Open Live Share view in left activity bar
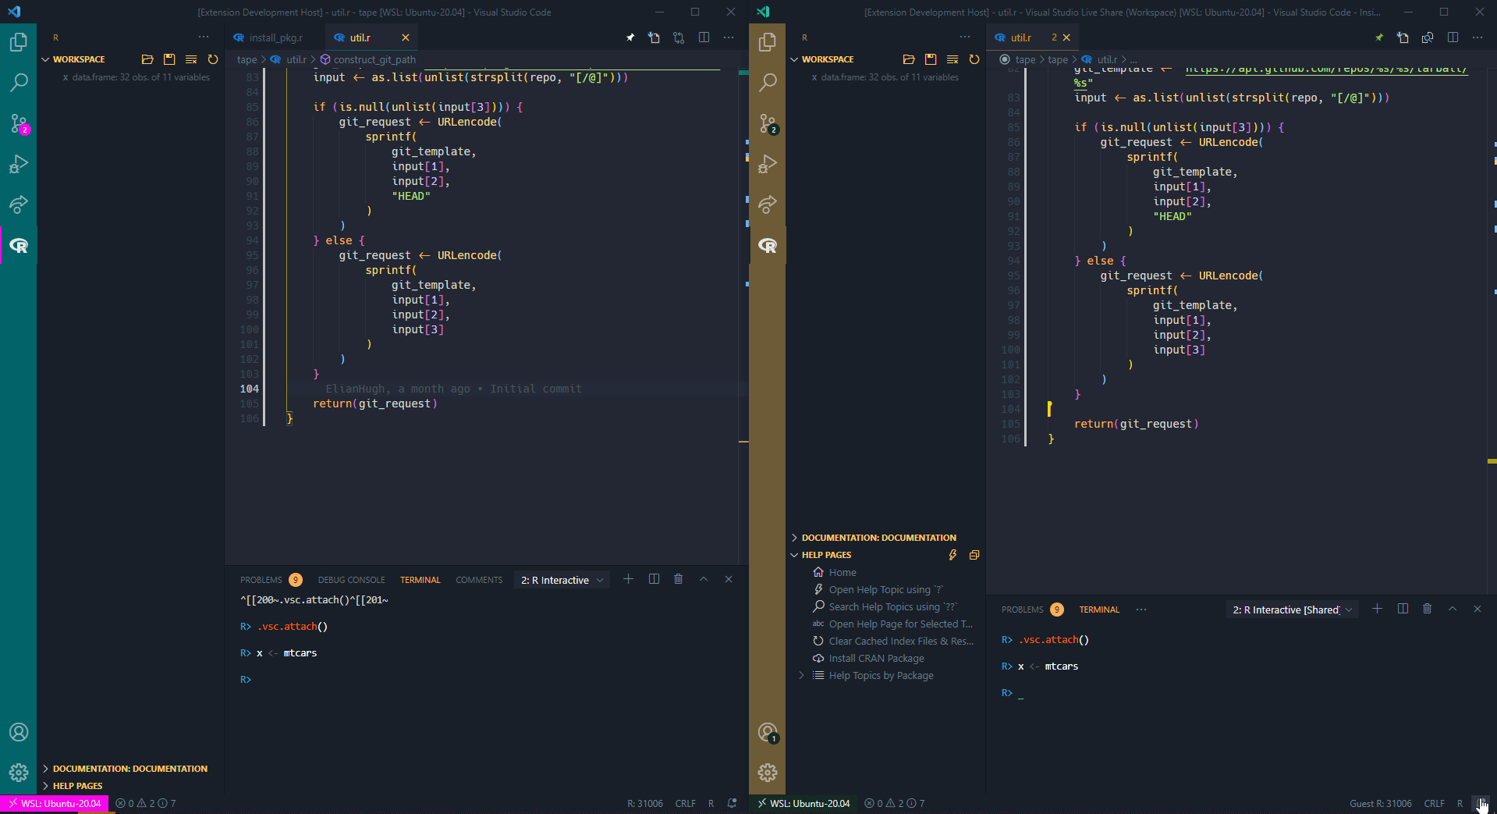This screenshot has height=814, width=1497. [19, 204]
